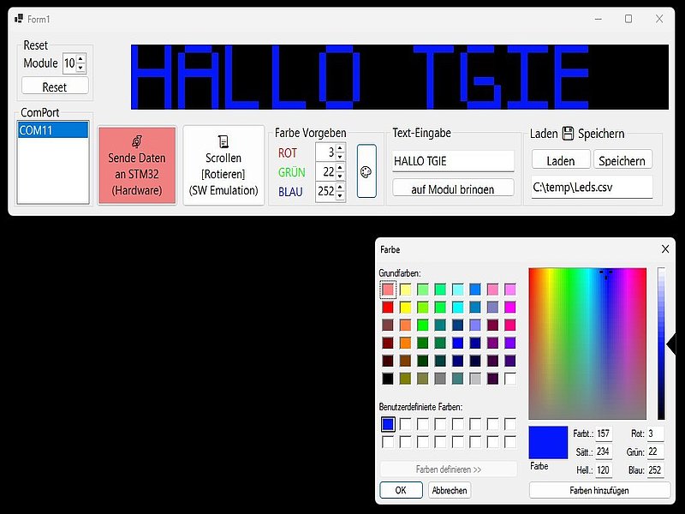Click Farben hinzufügen button
685x514 pixels.
(x=599, y=490)
